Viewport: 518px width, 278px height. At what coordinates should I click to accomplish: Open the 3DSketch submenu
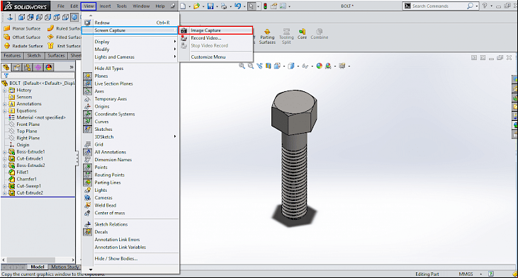point(130,137)
